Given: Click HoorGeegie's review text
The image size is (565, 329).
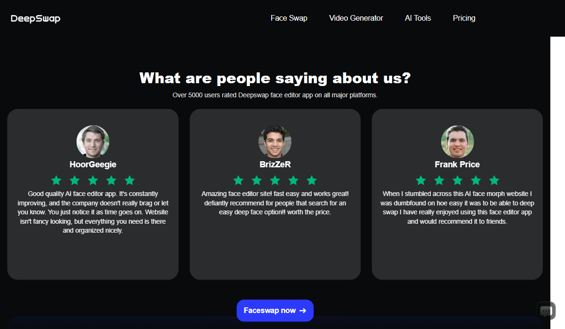Looking at the screenshot, I should coord(93,212).
